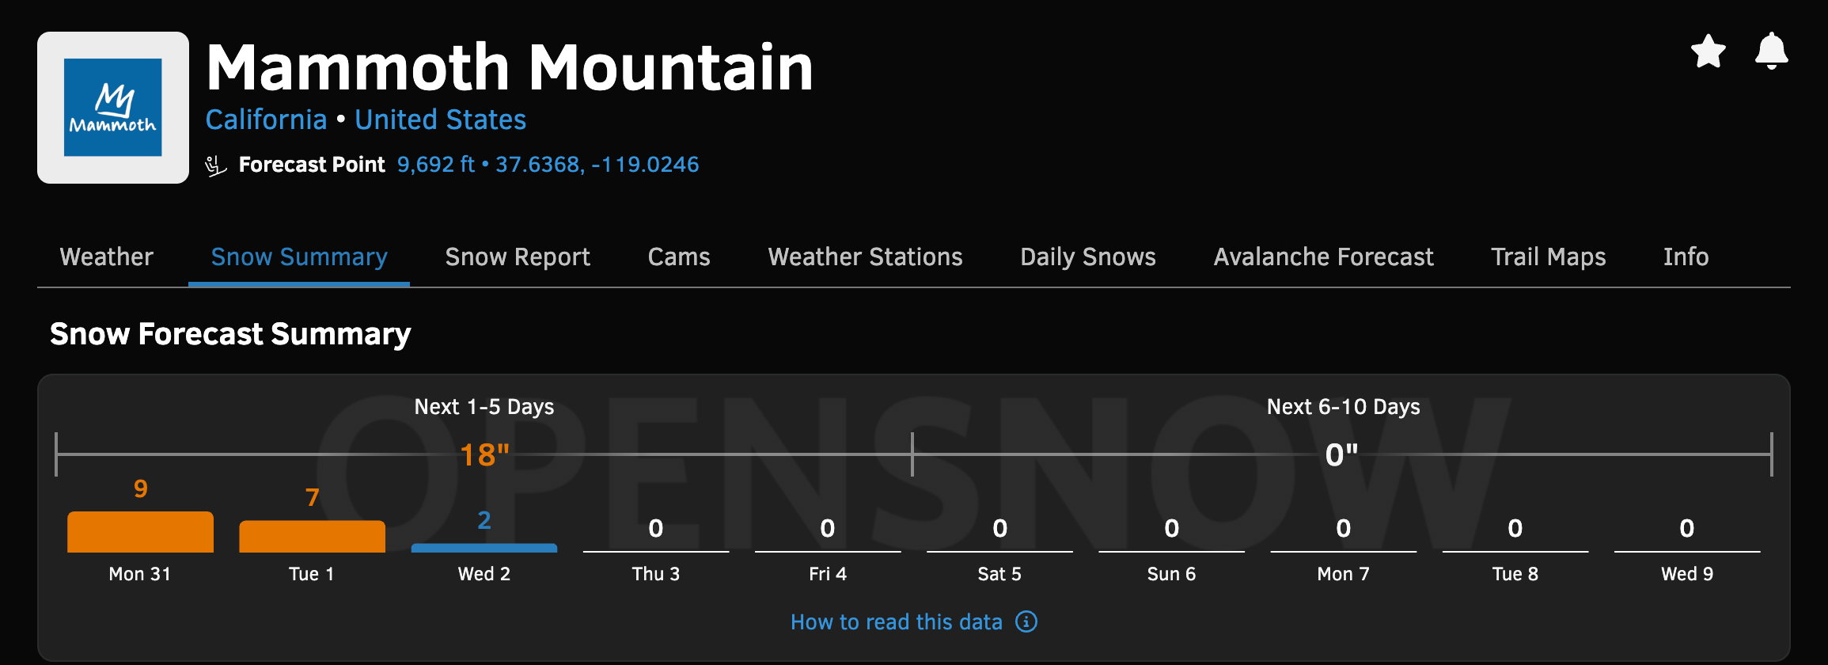Select the Fri 4 day label

coord(828,574)
